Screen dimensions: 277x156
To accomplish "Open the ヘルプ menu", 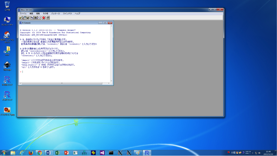I will pyautogui.click(x=77, y=13).
